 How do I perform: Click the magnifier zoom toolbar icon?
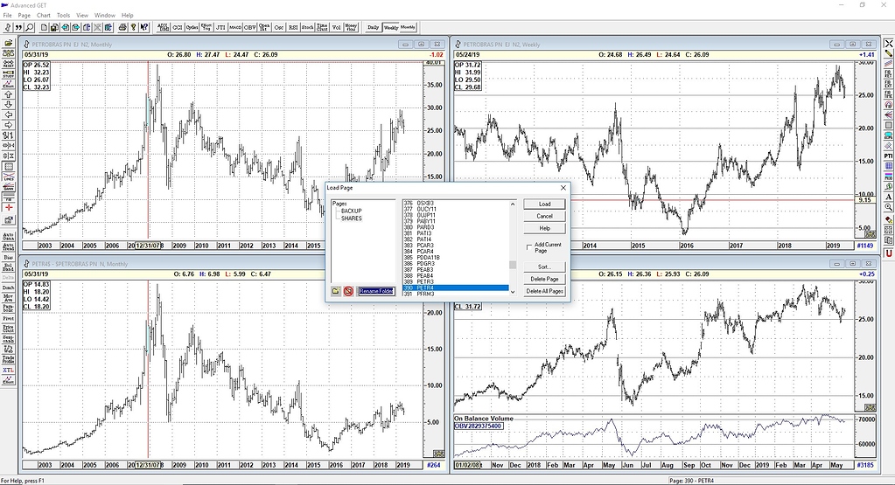pyautogui.click(x=30, y=27)
